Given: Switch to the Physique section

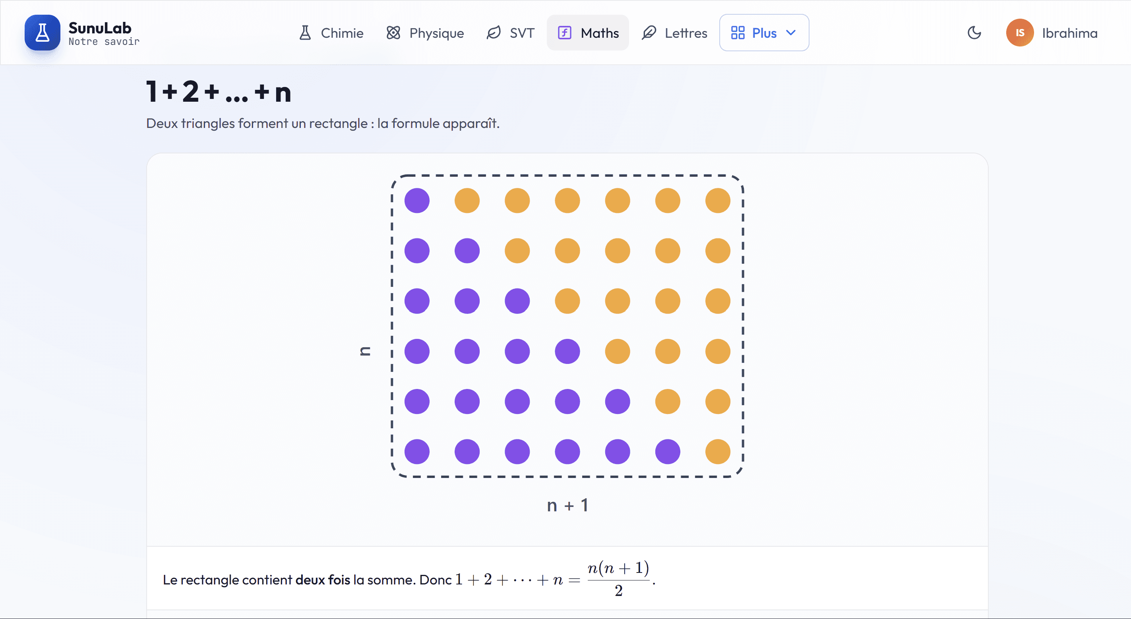Looking at the screenshot, I should point(424,33).
